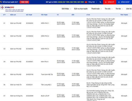Click station name TBA Long Mỹ 2
Screen dimensions: 132x101
point(46,85)
